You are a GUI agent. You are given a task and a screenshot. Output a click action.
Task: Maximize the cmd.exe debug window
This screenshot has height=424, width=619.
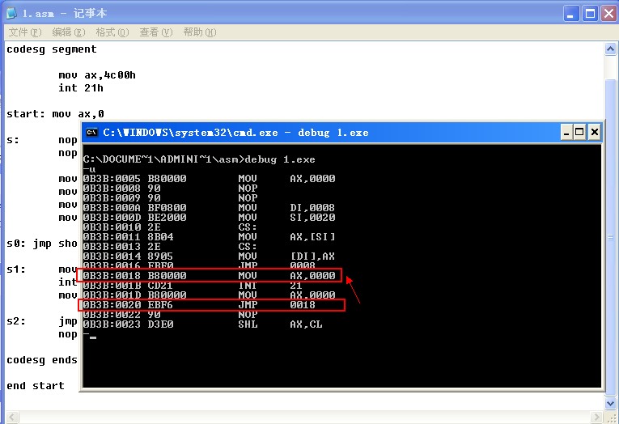point(580,132)
